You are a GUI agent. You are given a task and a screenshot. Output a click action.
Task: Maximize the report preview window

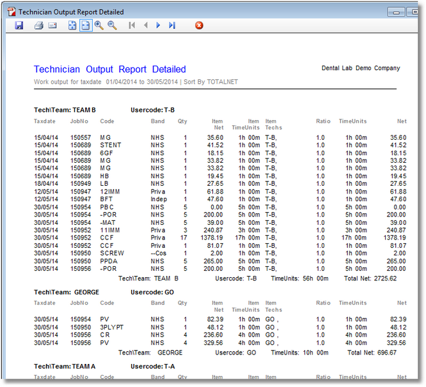click(414, 11)
